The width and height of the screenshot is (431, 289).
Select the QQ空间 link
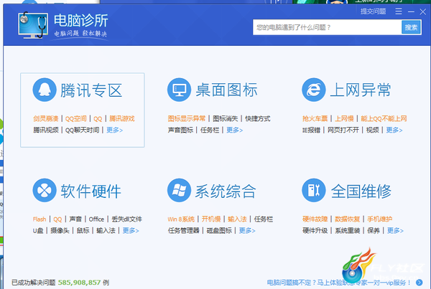[76, 118]
